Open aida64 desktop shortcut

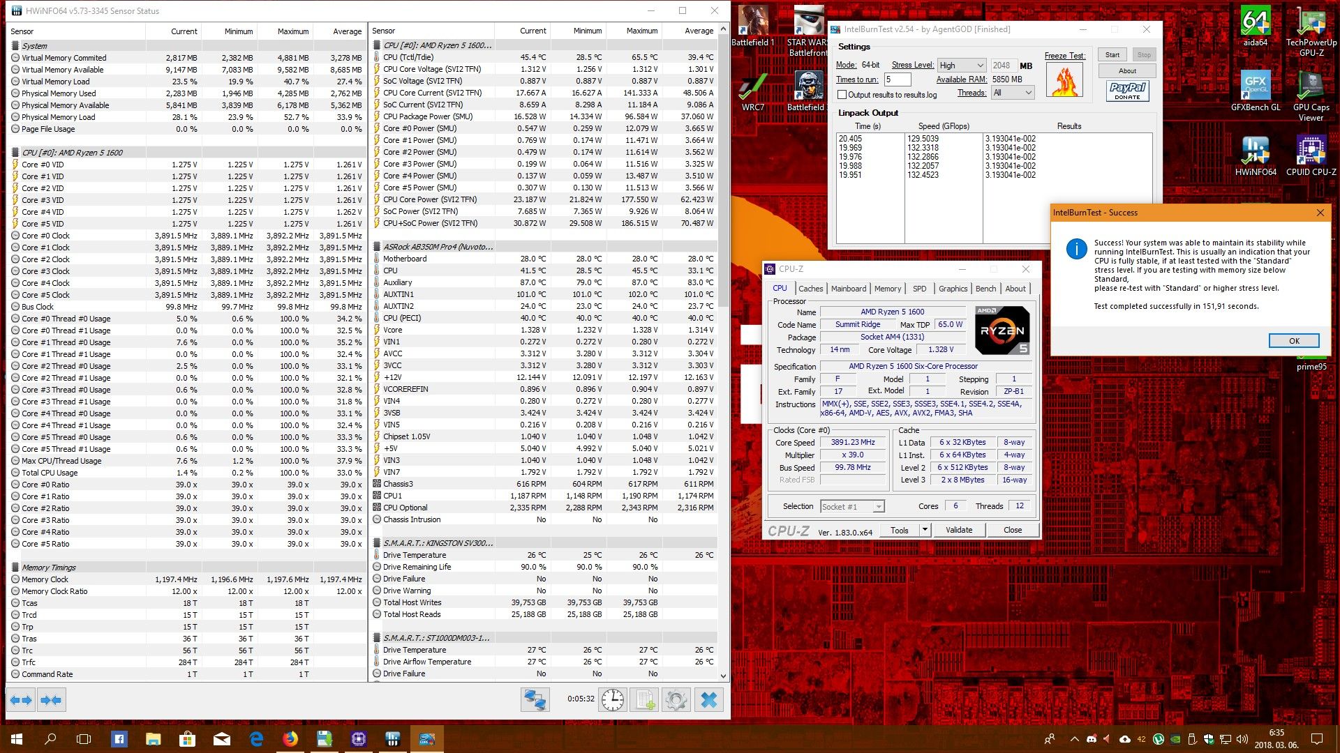coord(1255,26)
